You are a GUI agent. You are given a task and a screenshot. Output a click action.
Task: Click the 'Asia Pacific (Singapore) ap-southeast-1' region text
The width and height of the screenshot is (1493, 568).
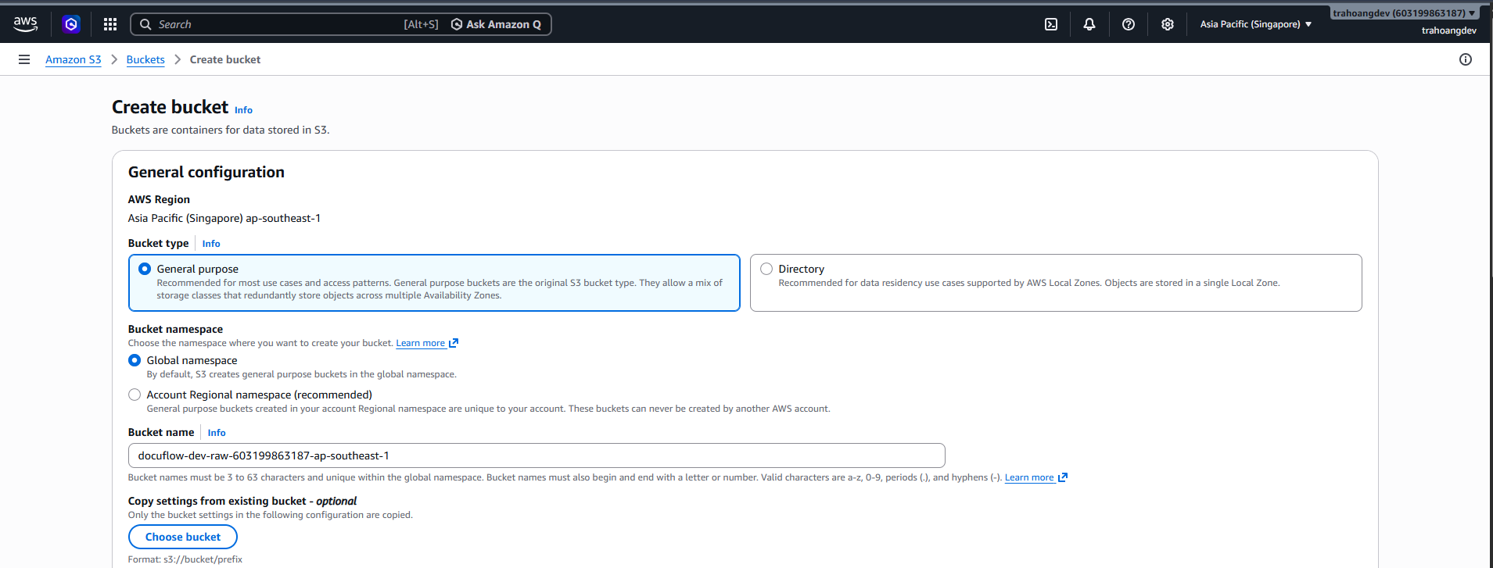coord(224,218)
